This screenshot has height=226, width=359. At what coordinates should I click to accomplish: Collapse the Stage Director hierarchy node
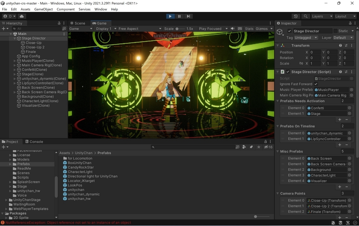pyautogui.click(x=15, y=38)
